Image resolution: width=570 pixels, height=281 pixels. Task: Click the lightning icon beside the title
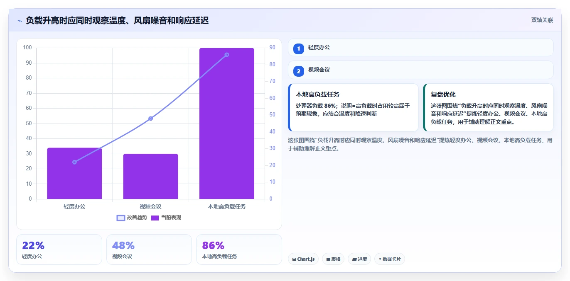click(20, 21)
